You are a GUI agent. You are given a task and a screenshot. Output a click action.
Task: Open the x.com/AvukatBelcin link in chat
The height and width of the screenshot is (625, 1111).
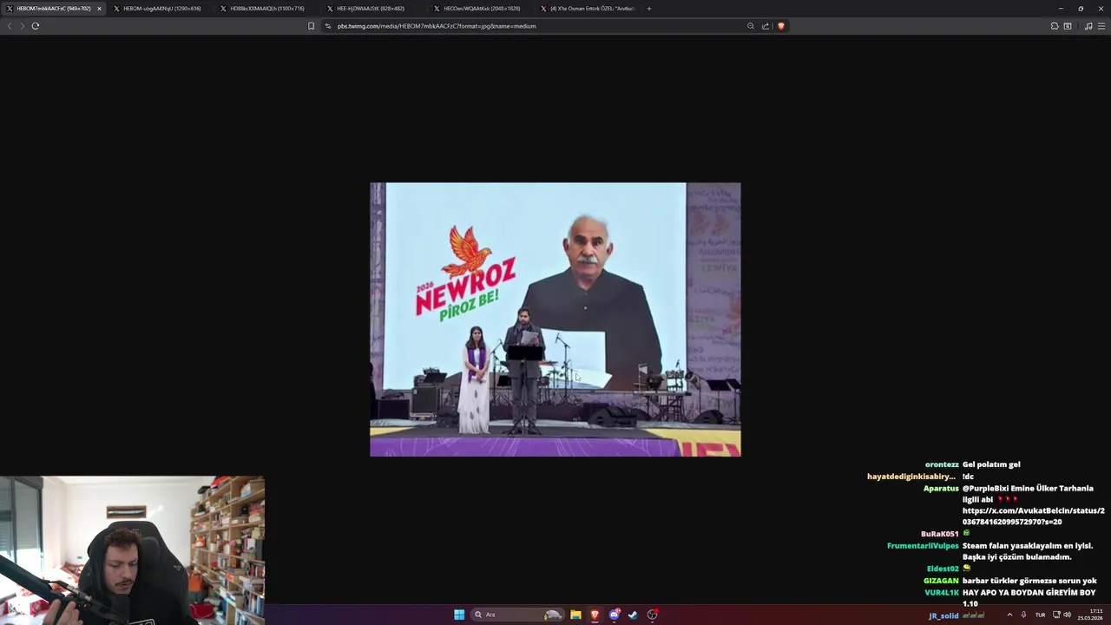pos(1034,516)
